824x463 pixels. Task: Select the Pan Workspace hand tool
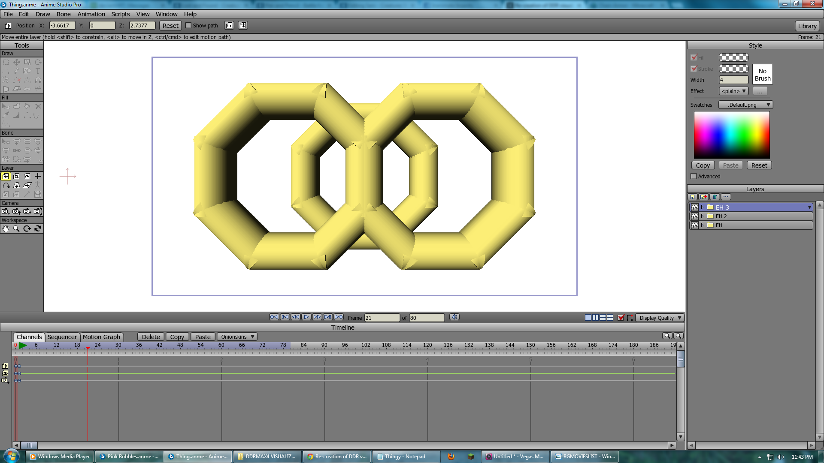tap(6, 228)
